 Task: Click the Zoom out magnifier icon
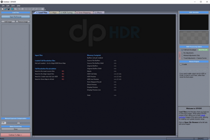(x=36, y=9)
